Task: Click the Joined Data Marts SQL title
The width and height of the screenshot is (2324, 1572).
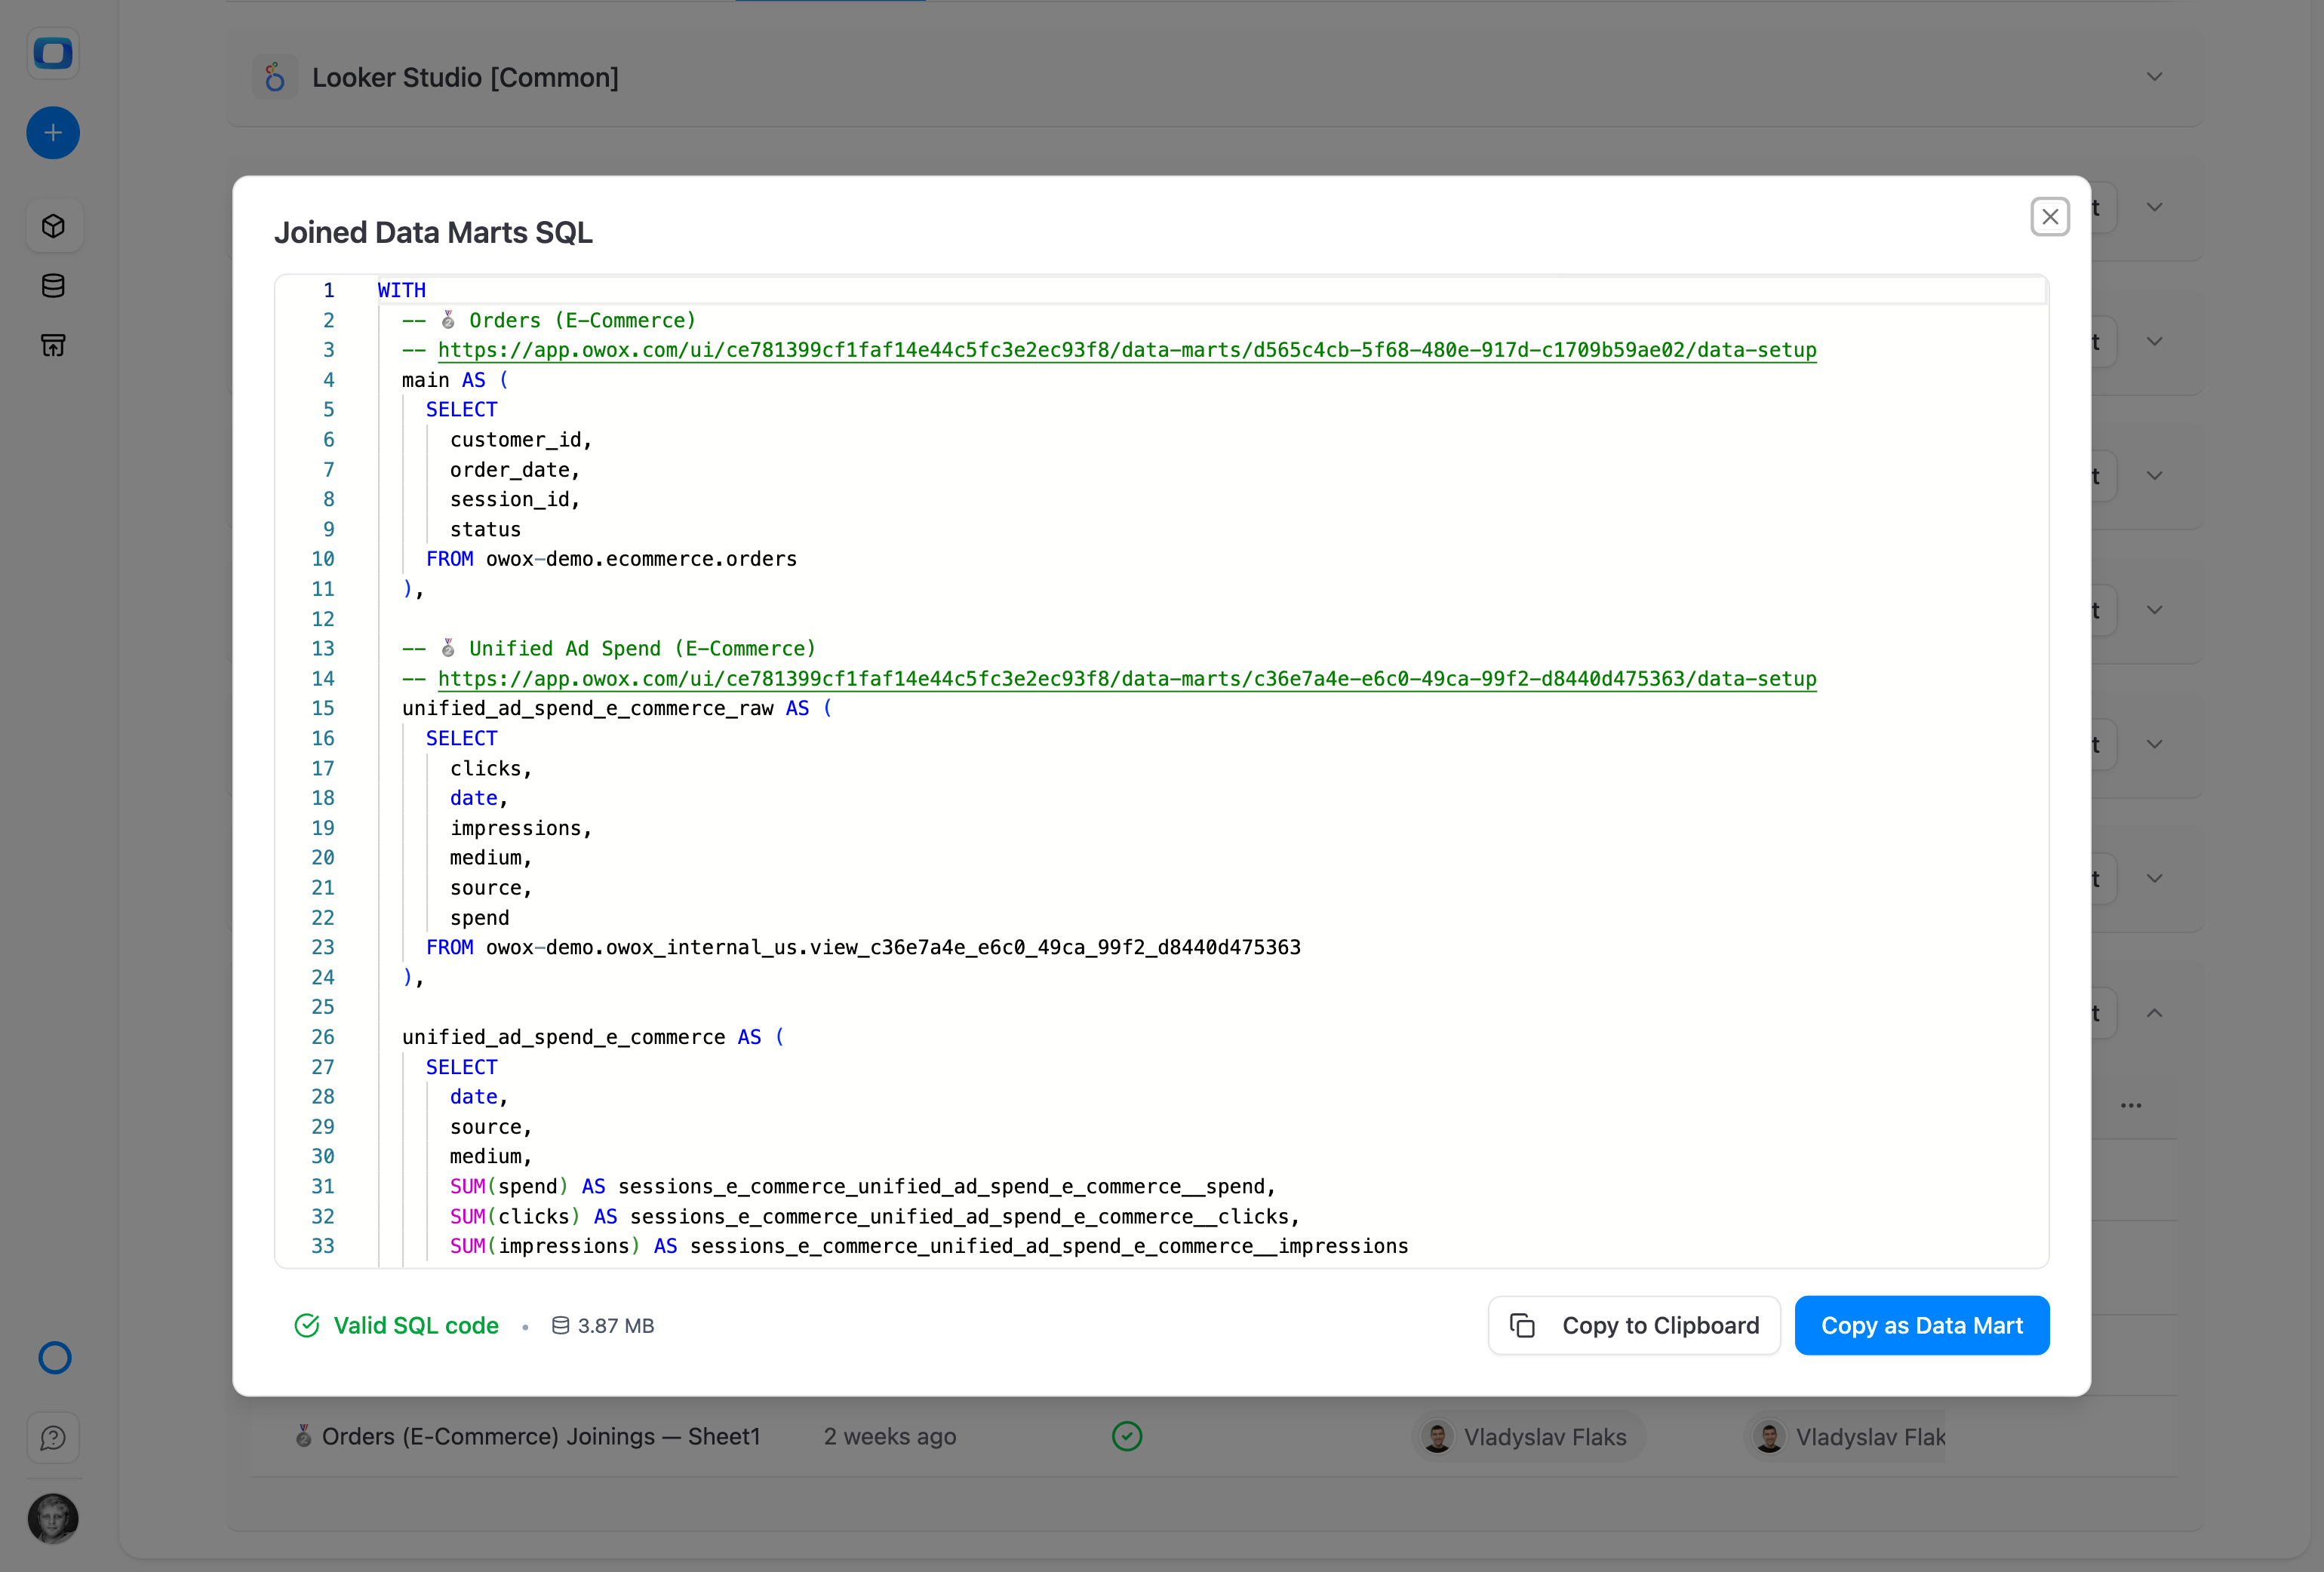Action: coord(433,232)
